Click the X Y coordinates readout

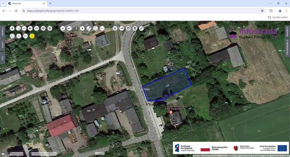[x=44, y=154]
